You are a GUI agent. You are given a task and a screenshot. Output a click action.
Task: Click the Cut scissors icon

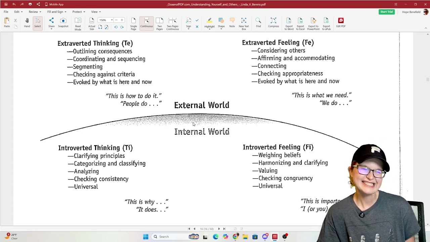click(15, 21)
